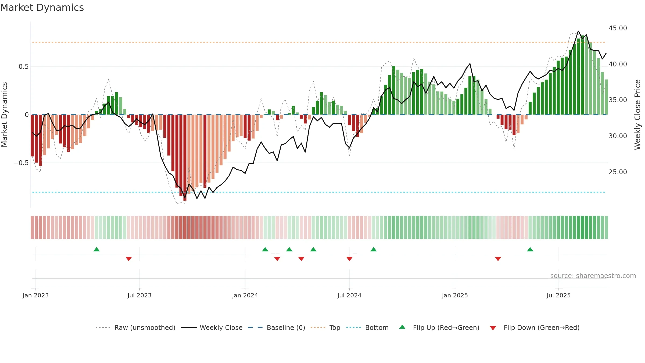Viewport: 645px width, 363px height.
Task: Toggle the Bottom legend entry
Action: [x=367, y=328]
